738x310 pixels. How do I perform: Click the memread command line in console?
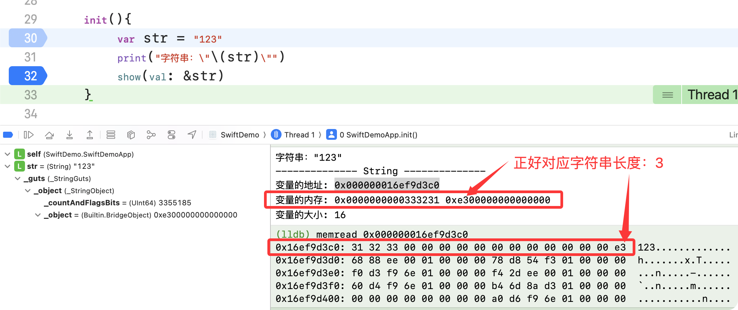372,234
